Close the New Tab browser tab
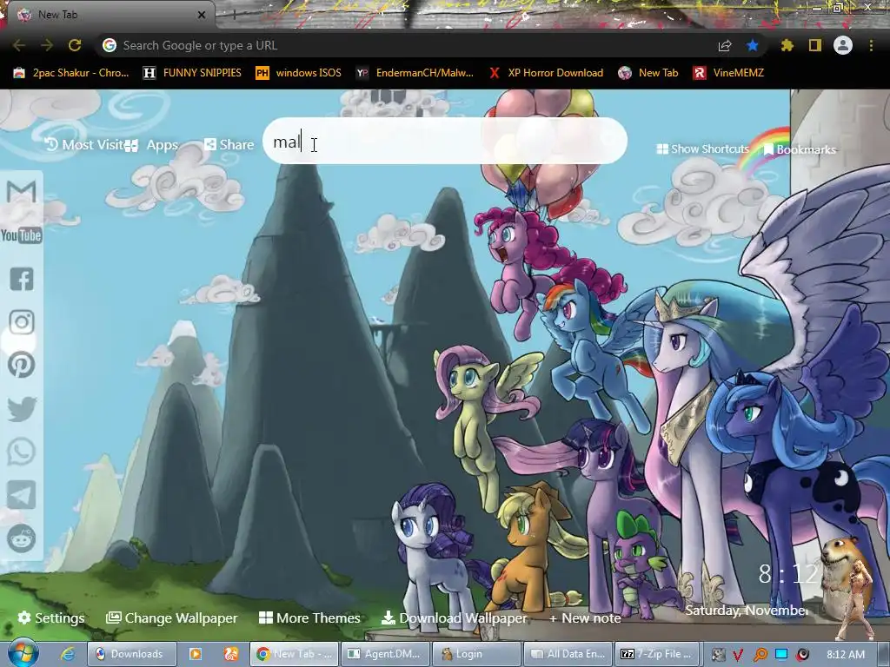Screen dimensions: 890x667 click(x=202, y=15)
